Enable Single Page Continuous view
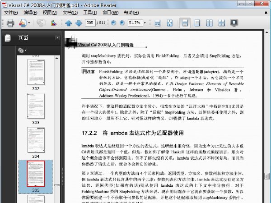 tap(185, 23)
